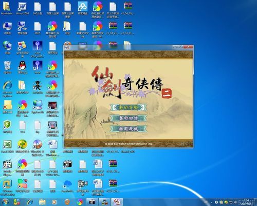Open the Network globe desktop icon
Screen dimensions: 257x206
7,48
